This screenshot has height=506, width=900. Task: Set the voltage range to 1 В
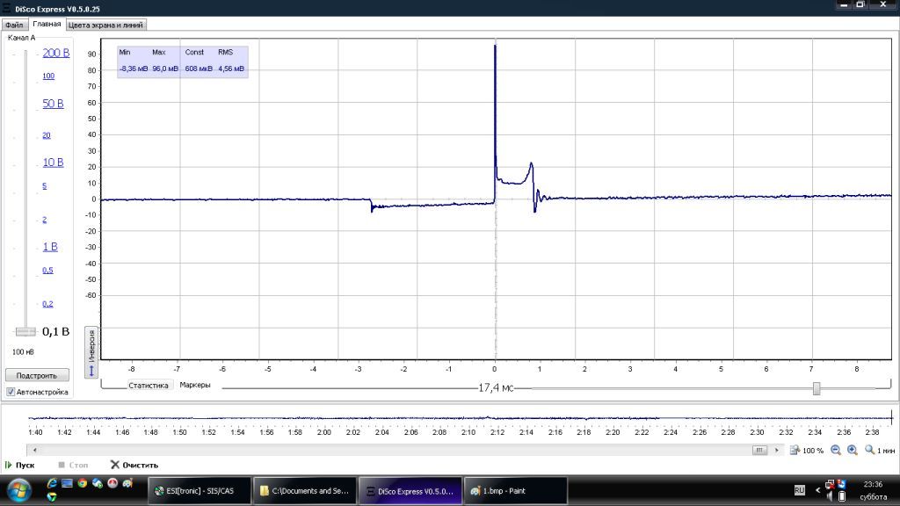tap(50, 247)
